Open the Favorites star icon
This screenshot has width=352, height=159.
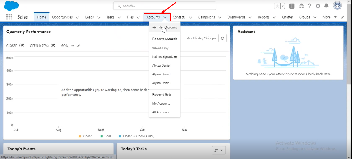[277, 6]
